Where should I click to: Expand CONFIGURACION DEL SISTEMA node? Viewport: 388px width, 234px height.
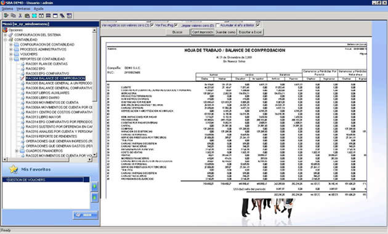[5, 35]
